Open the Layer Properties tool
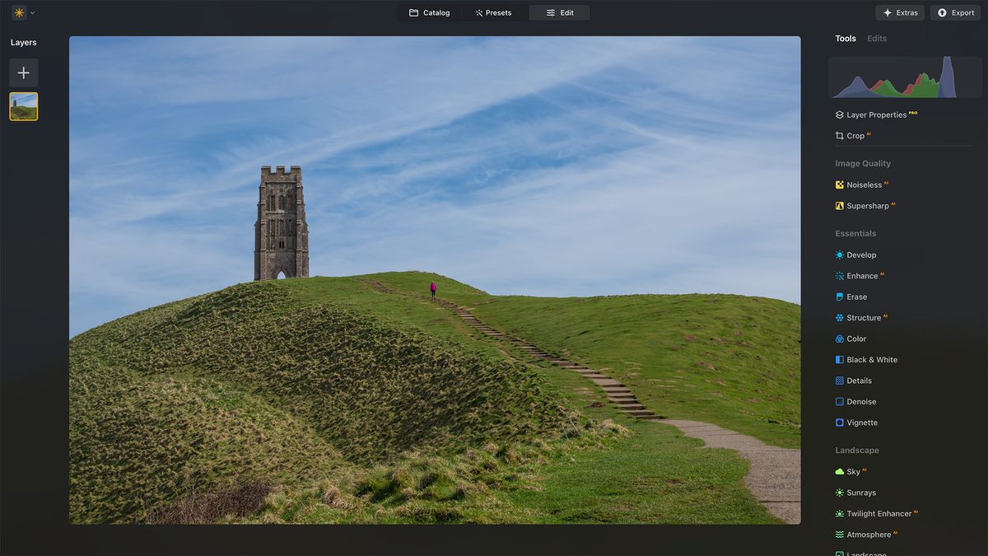The width and height of the screenshot is (988, 556). click(x=876, y=115)
